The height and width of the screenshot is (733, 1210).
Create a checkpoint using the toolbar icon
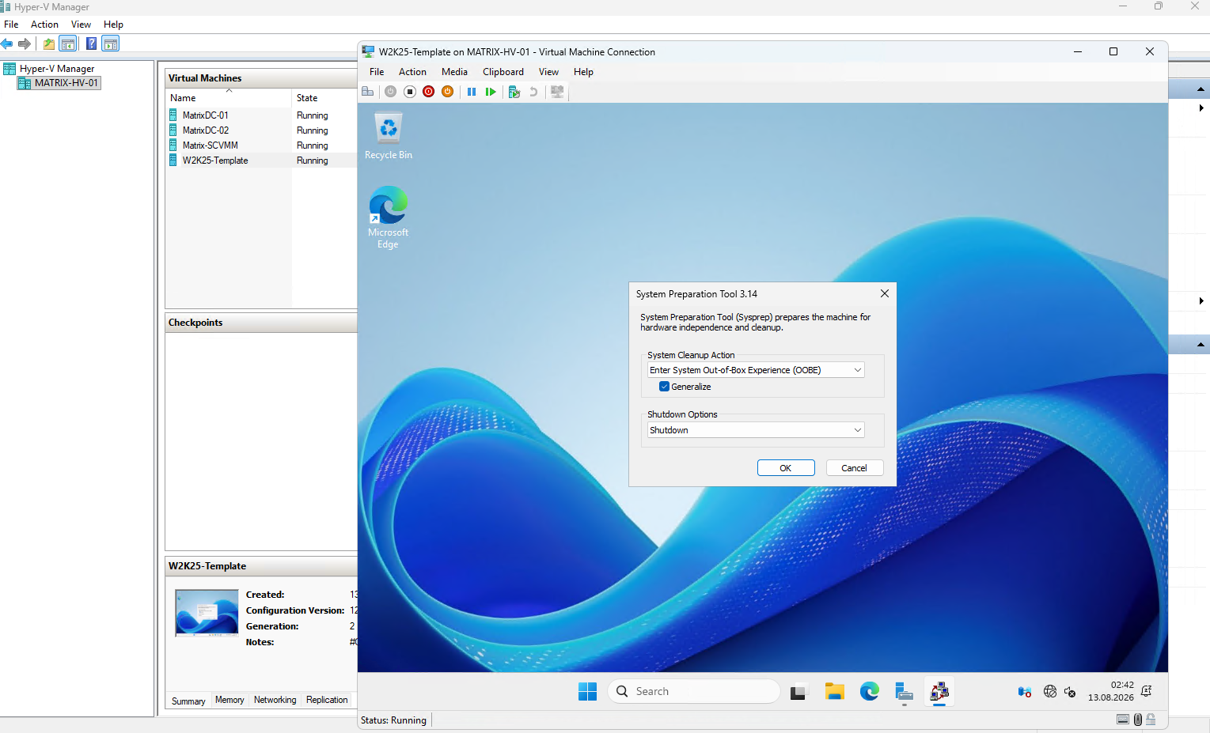514,92
